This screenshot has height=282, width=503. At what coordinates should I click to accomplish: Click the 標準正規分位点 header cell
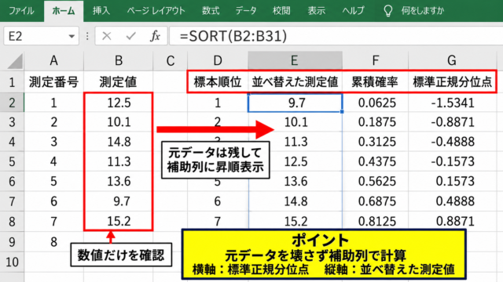(x=452, y=82)
